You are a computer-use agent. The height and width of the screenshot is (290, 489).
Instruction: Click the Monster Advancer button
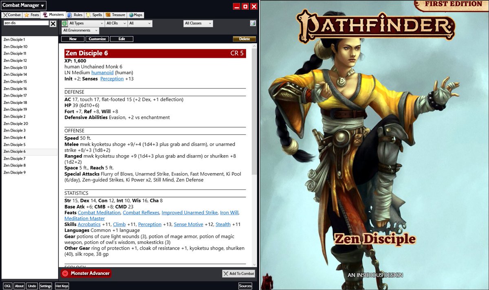point(86,273)
